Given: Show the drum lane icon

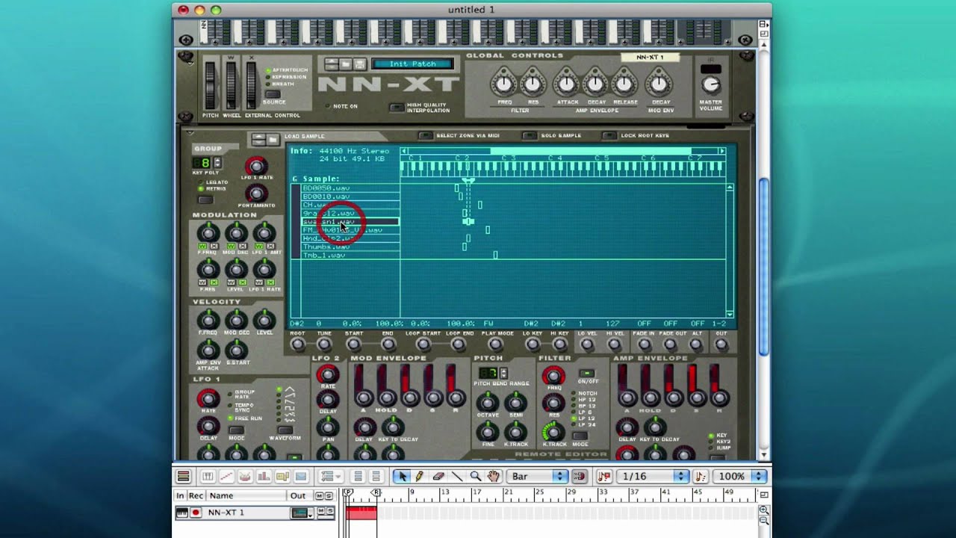Looking at the screenshot, I should click(245, 476).
